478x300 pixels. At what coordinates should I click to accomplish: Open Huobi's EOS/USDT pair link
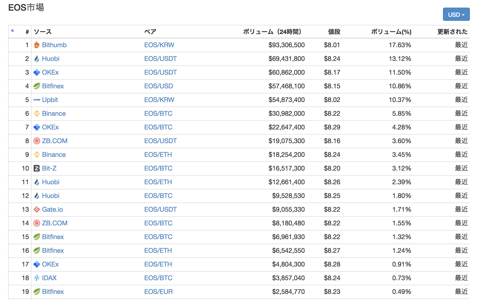point(161,59)
